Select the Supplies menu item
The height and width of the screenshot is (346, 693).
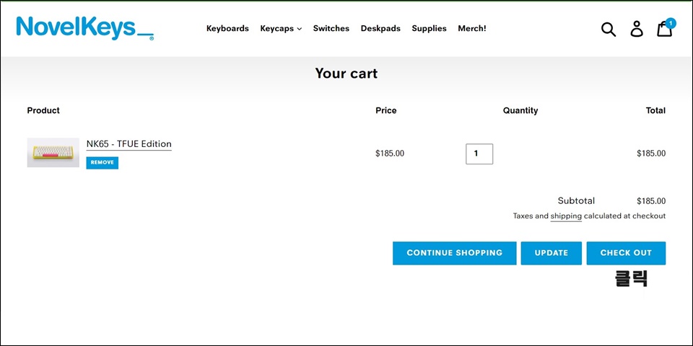[x=429, y=28]
